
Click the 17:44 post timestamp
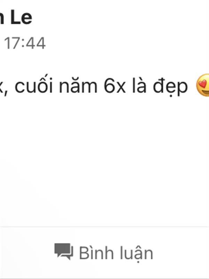25,43
